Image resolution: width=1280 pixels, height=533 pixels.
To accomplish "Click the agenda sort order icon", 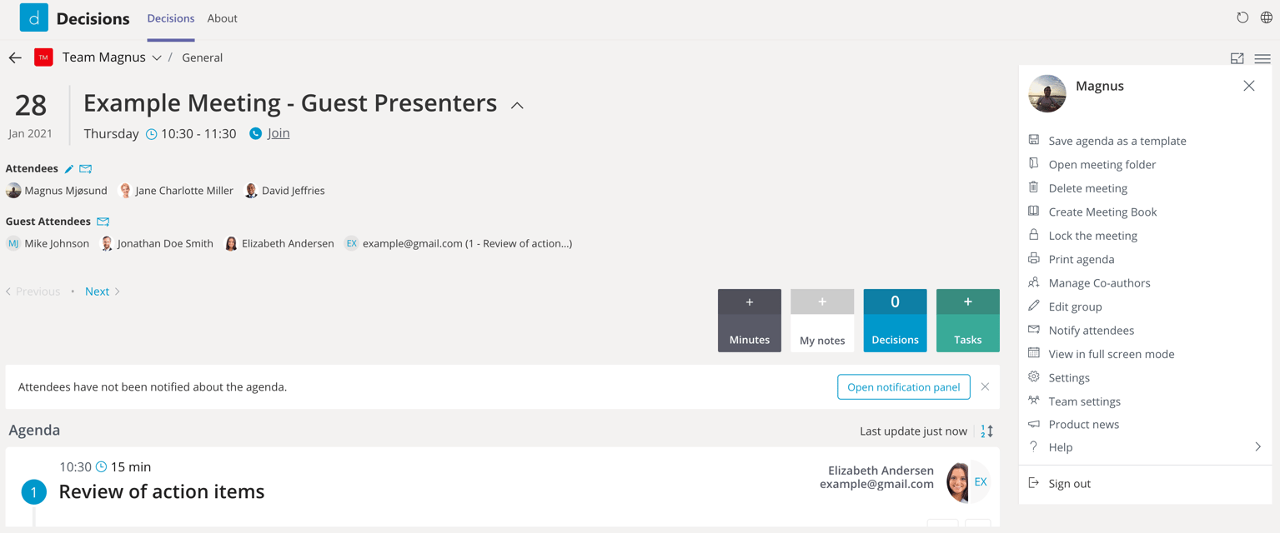I will click(986, 431).
